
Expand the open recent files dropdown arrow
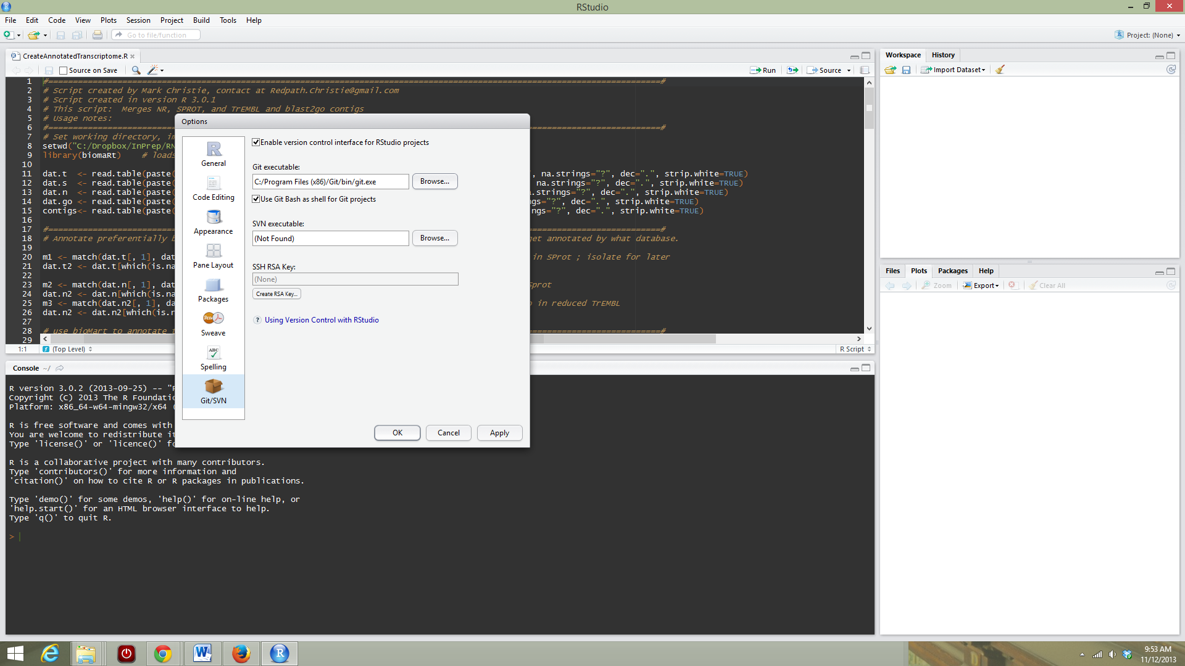45,35
